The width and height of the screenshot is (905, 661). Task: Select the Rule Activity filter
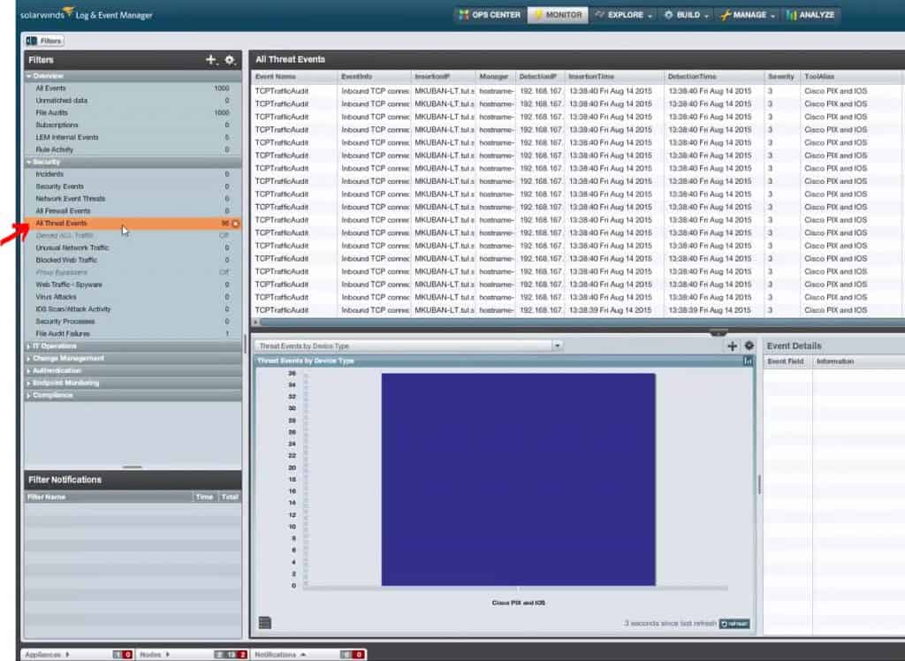133,149
